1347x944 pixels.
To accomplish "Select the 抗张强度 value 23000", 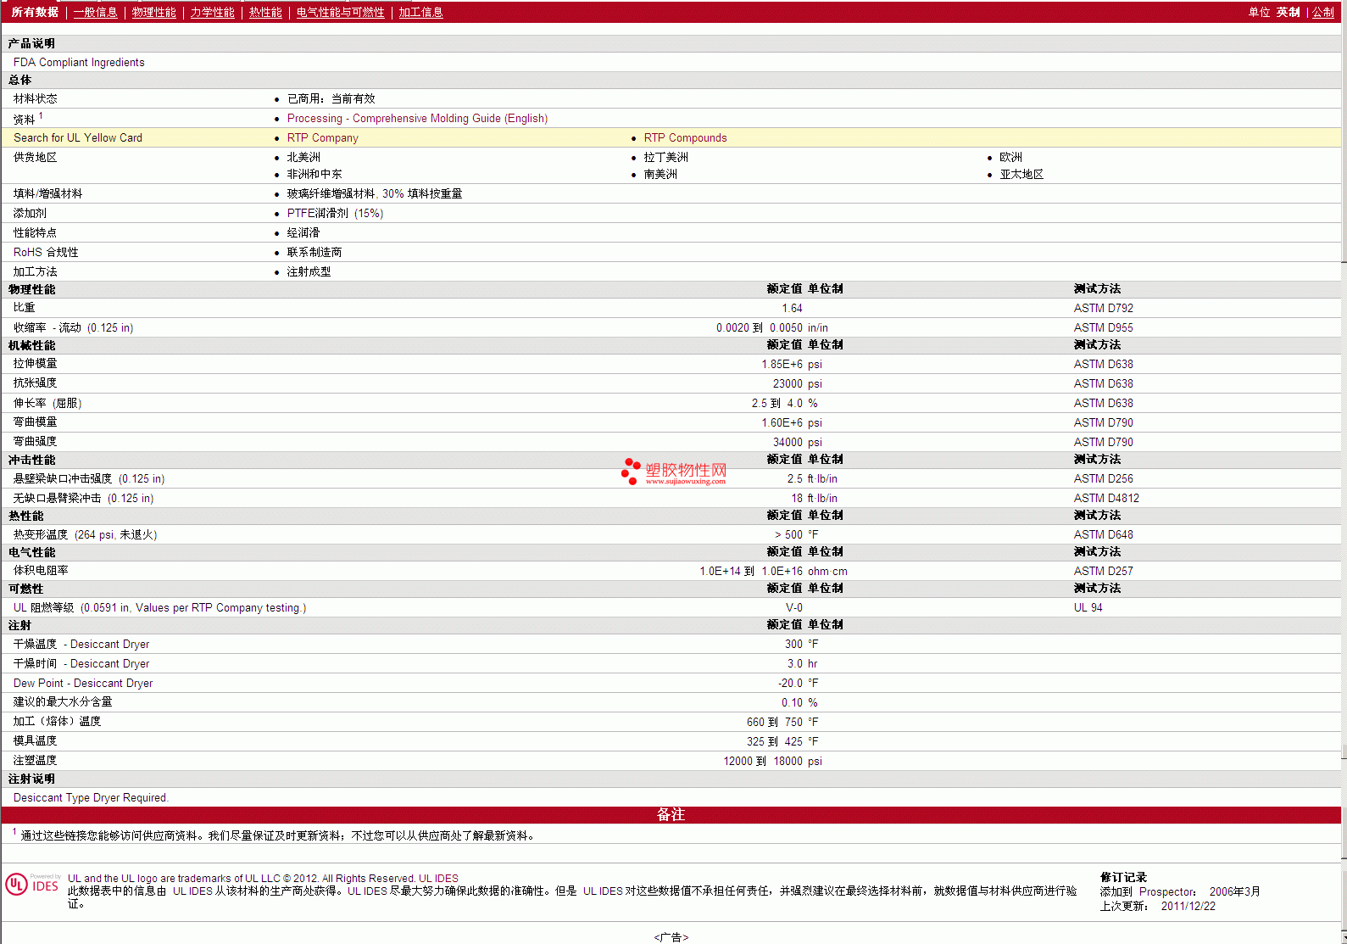I will pyautogui.click(x=788, y=384).
